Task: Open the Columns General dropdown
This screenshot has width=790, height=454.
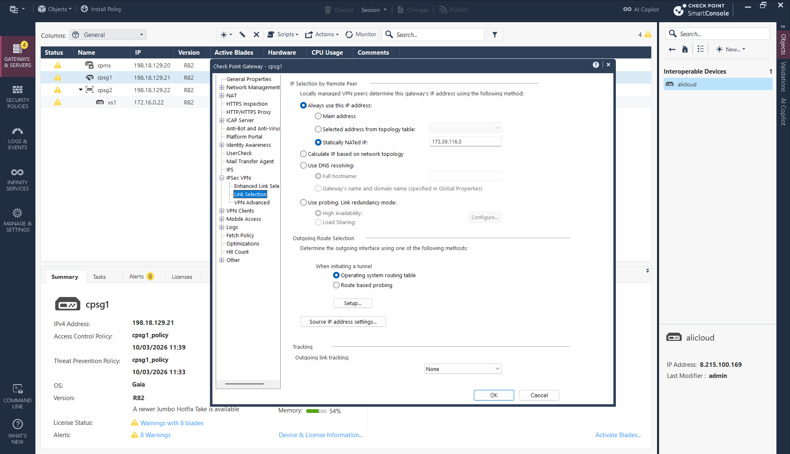Action: click(108, 35)
